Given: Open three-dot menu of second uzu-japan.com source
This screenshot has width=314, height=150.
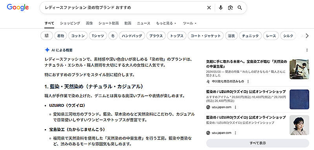Looking at the screenshot, I should (235, 133).
